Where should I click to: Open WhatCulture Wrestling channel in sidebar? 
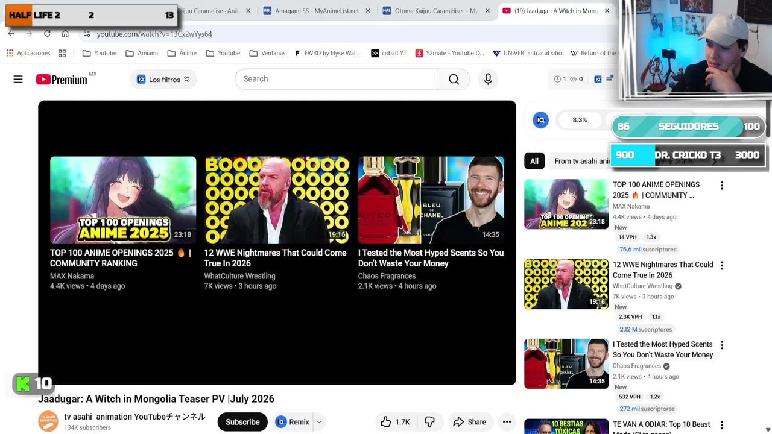coord(642,286)
